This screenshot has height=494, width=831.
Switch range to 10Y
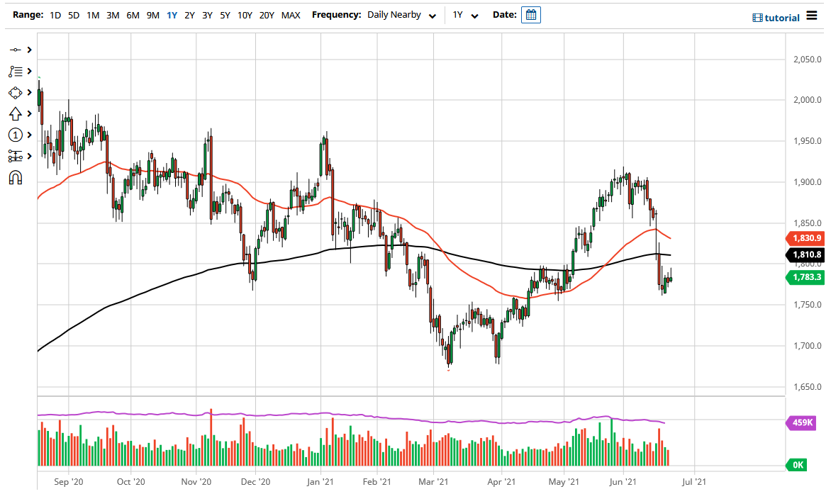point(245,16)
